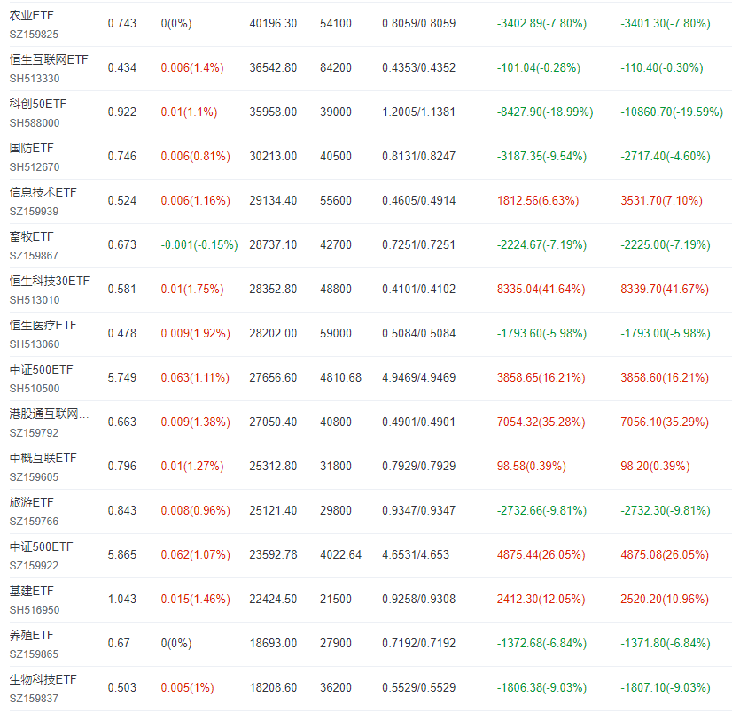Select code SZ159865

34,655
